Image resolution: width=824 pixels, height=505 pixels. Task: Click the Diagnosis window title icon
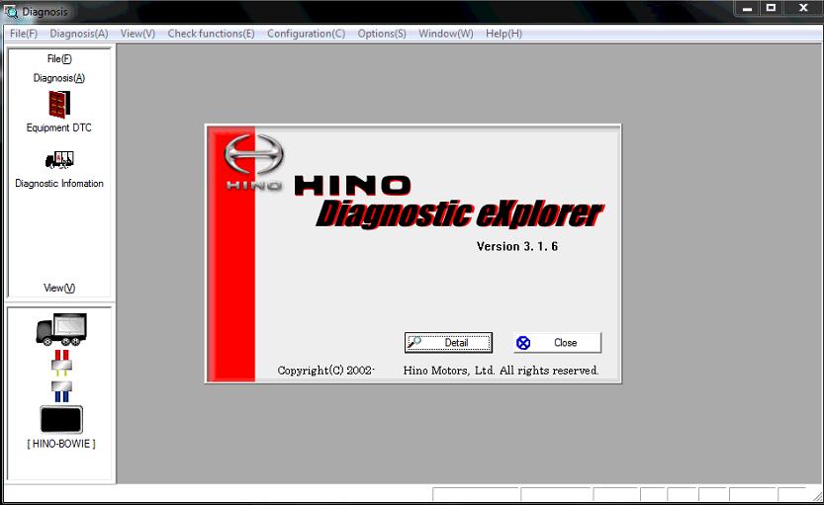coord(11,11)
